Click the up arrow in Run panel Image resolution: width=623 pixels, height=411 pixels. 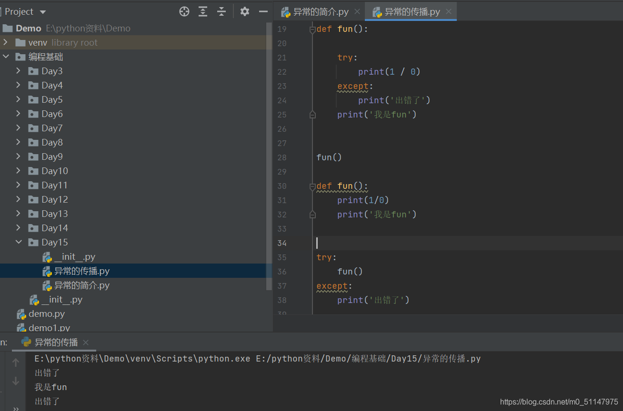[x=15, y=362]
